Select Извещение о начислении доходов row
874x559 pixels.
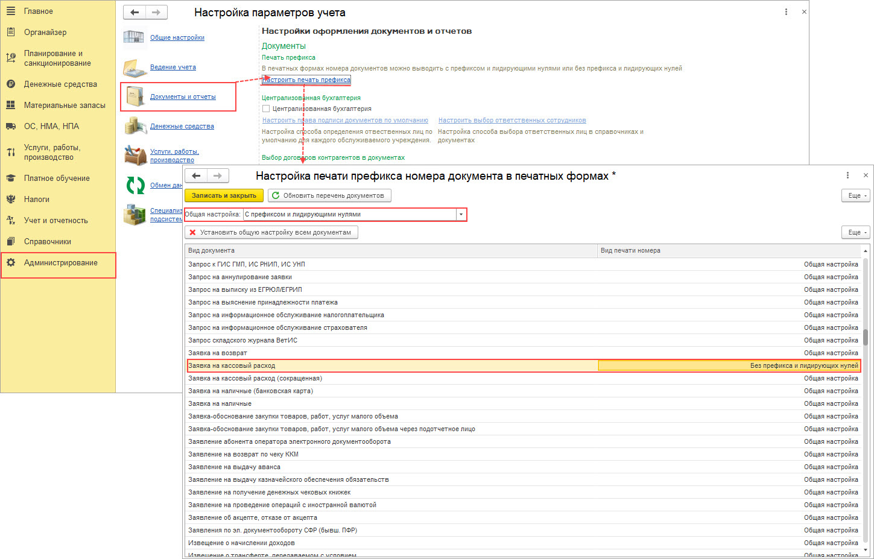coord(524,543)
